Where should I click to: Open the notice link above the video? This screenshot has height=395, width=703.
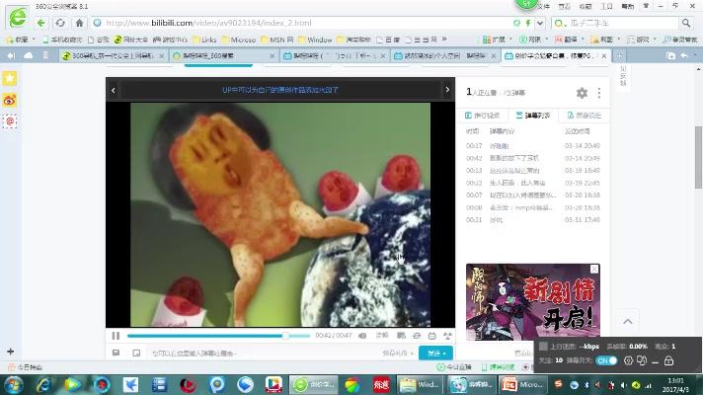pos(280,90)
